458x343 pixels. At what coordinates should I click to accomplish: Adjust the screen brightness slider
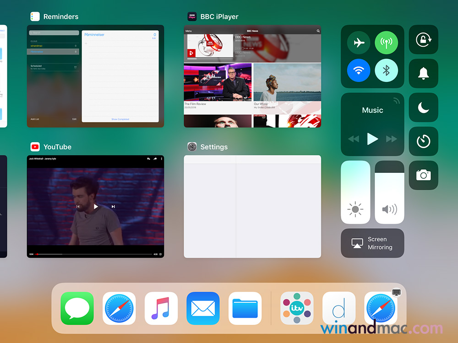[355, 192]
